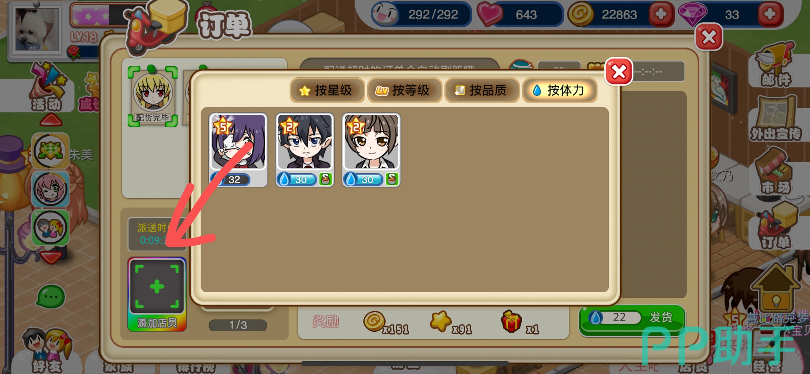
Task: Click the 添加店员 add staff slot
Action: click(x=157, y=295)
